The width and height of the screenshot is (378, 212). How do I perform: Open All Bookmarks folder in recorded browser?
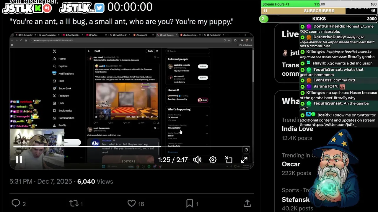pyautogui.click(x=246, y=45)
